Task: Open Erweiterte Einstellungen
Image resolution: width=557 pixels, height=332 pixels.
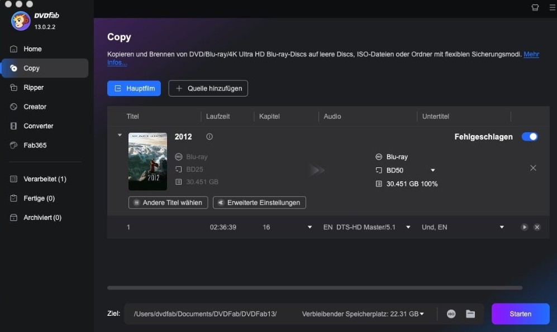Action: tap(259, 203)
